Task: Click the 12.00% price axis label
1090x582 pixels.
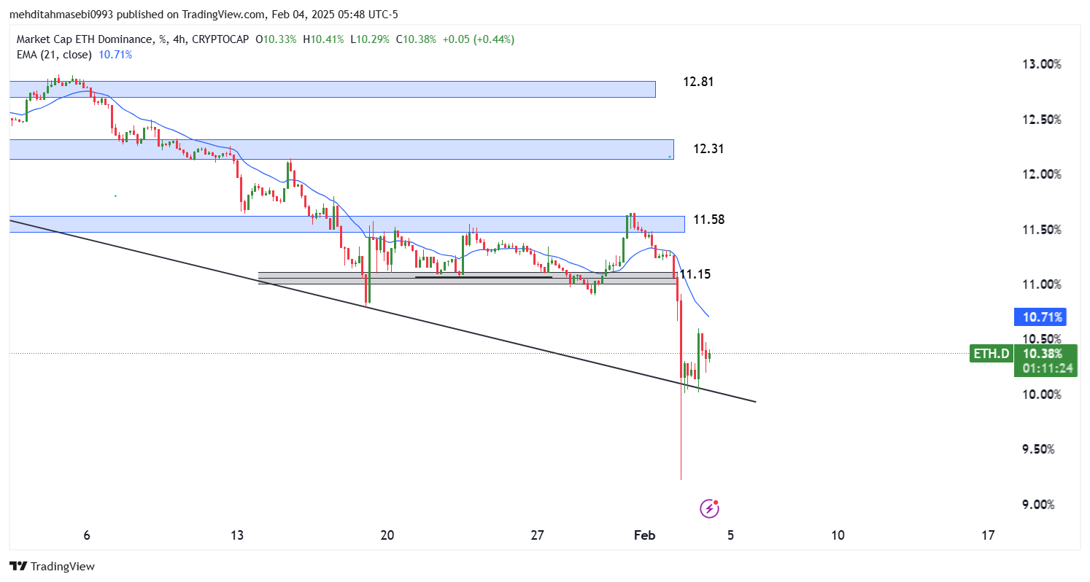Action: (1040, 174)
